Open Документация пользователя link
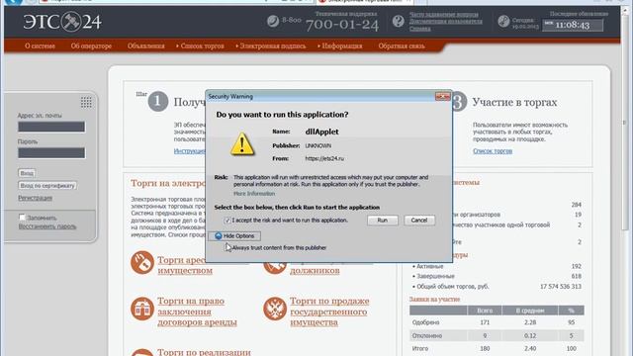Image resolution: width=633 pixels, height=356 pixels. pos(446,21)
